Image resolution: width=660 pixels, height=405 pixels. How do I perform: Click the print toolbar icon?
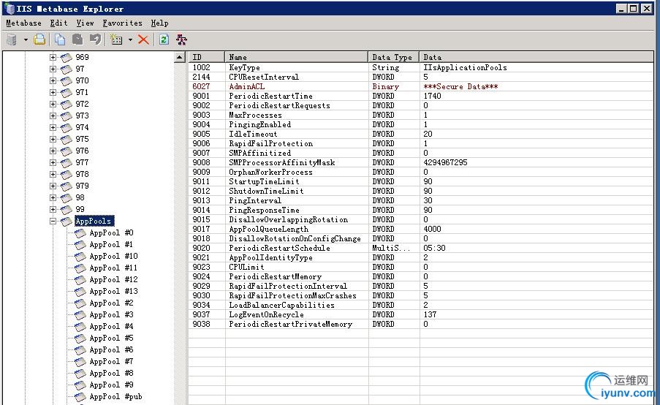tap(39, 39)
